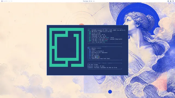Click the disk icon on the iso9660 row
This screenshot has width=175, height=98.
click(x=90, y=39)
